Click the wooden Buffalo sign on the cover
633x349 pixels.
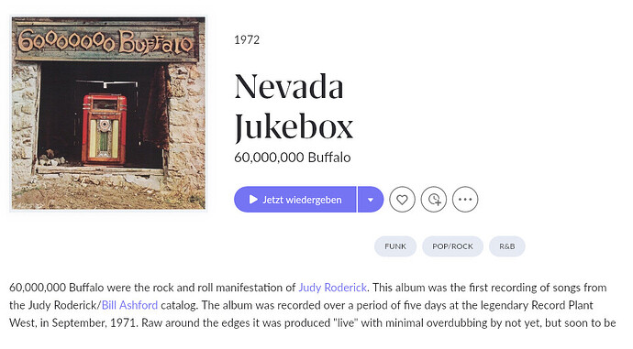(105, 41)
